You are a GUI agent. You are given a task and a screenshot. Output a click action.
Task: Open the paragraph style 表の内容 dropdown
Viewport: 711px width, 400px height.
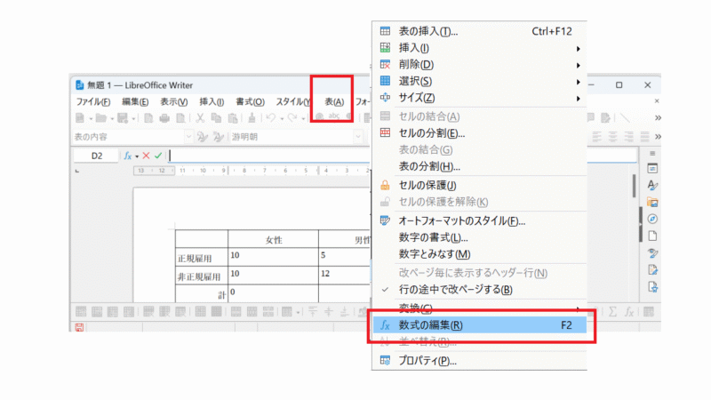coord(188,137)
